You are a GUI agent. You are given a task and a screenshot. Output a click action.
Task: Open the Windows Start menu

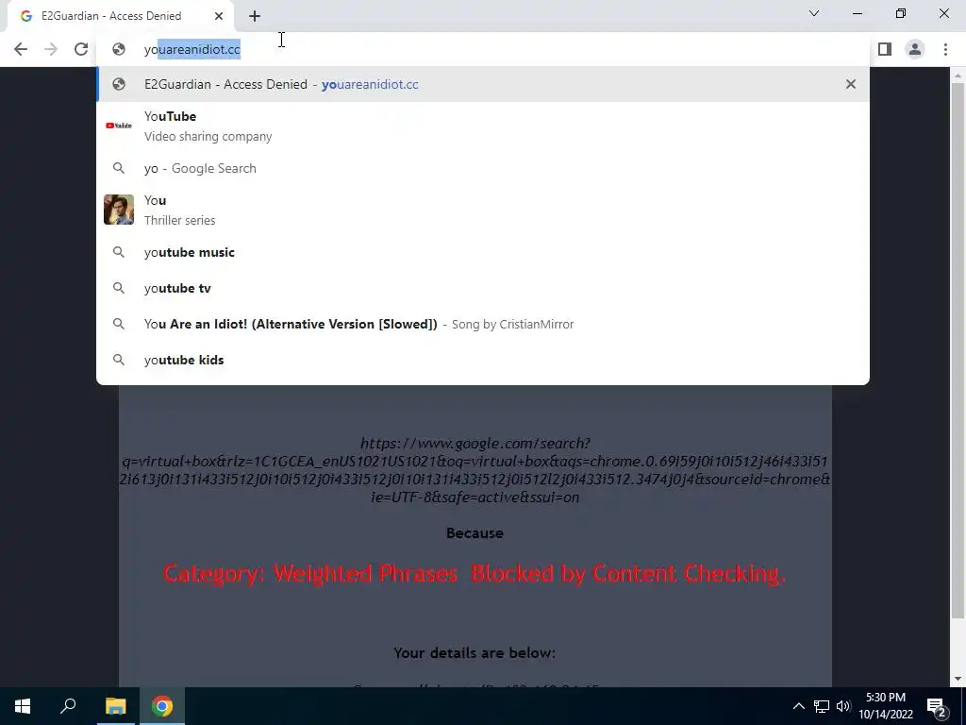coord(23,706)
